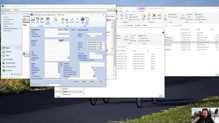Open the Class ID lookup magnifier

point(104,34)
